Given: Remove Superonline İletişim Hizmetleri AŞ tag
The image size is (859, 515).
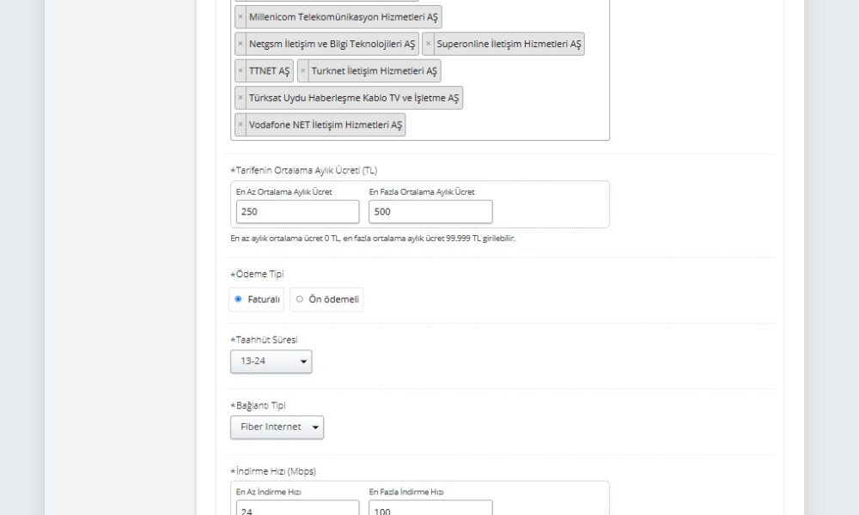Looking at the screenshot, I should (x=429, y=44).
